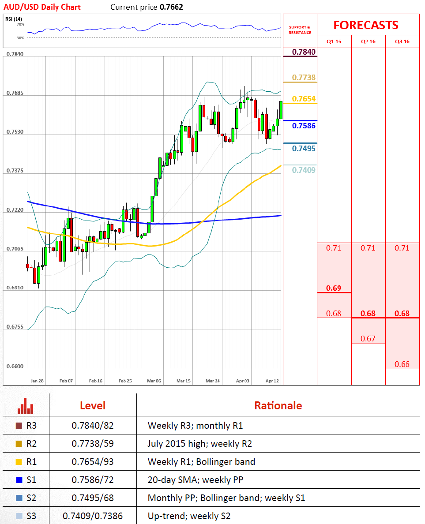Click the 0.7654 resistance level label
The image size is (425, 524).
(x=304, y=99)
